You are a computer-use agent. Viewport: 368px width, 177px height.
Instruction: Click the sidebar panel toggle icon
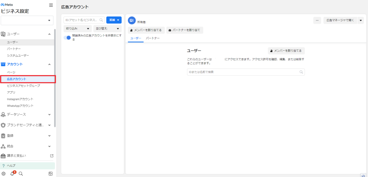pyautogui.click(x=51, y=173)
